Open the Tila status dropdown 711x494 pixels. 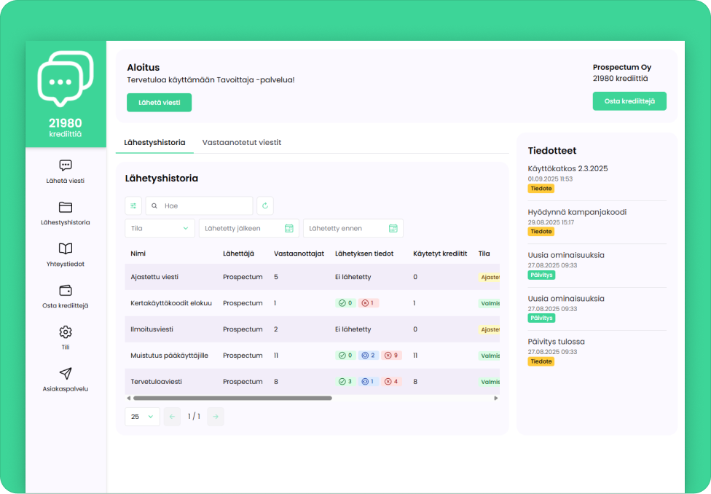(x=159, y=227)
